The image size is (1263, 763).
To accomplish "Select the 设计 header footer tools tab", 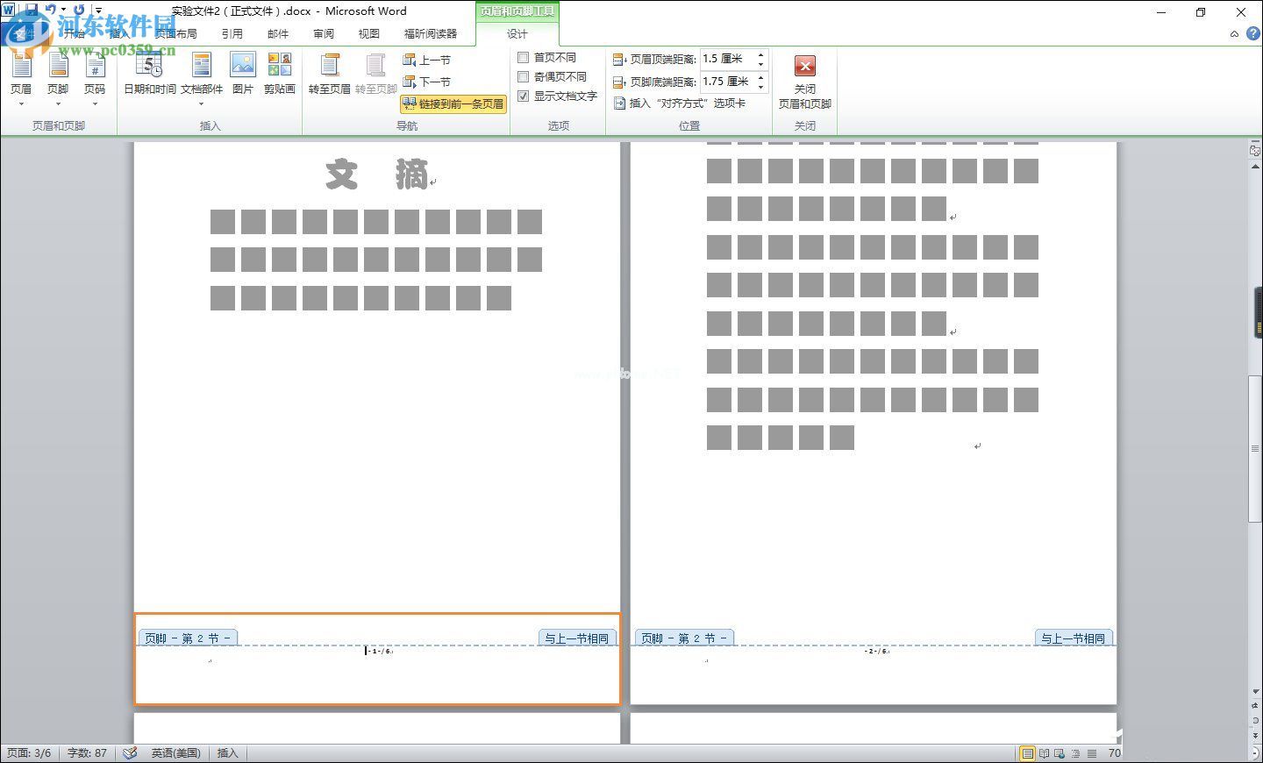I will [x=517, y=33].
